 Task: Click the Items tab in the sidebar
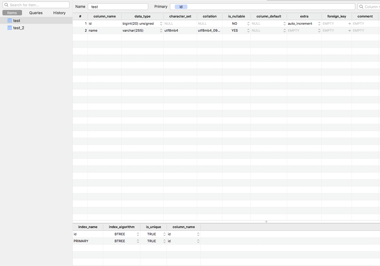point(12,13)
